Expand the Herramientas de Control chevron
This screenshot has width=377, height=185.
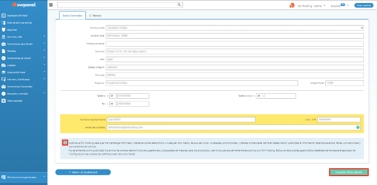pos(44,58)
